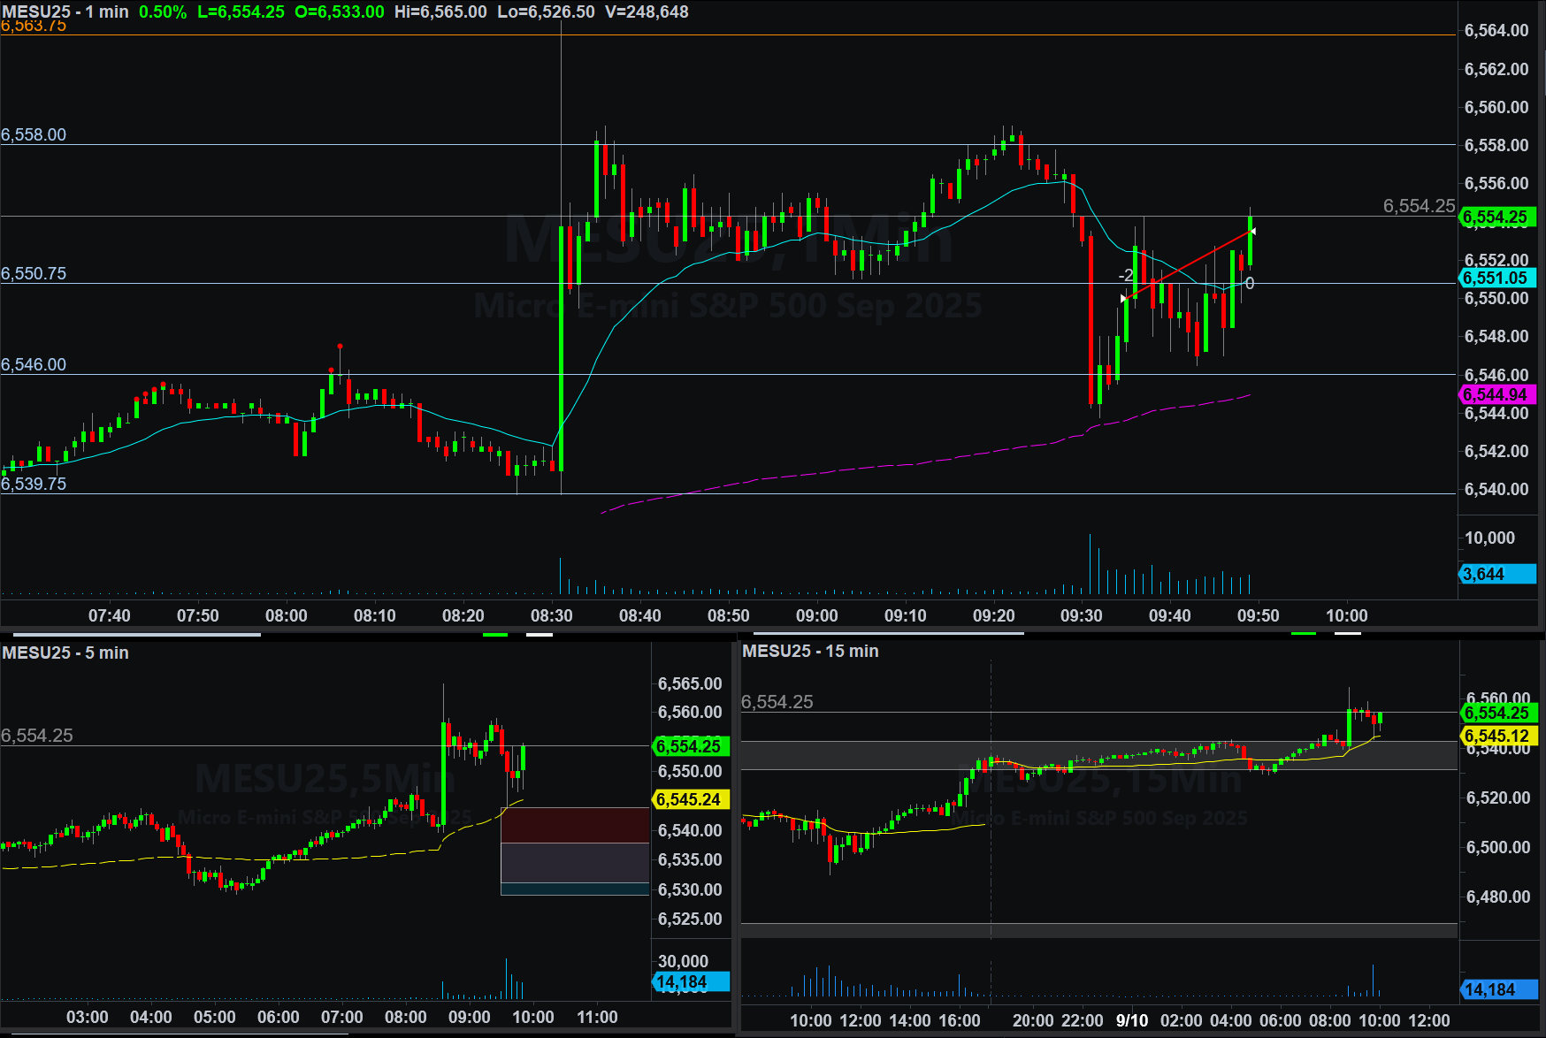The image size is (1546, 1038).
Task: Click the dark red risk zone on 5-min chart
Action: (575, 825)
